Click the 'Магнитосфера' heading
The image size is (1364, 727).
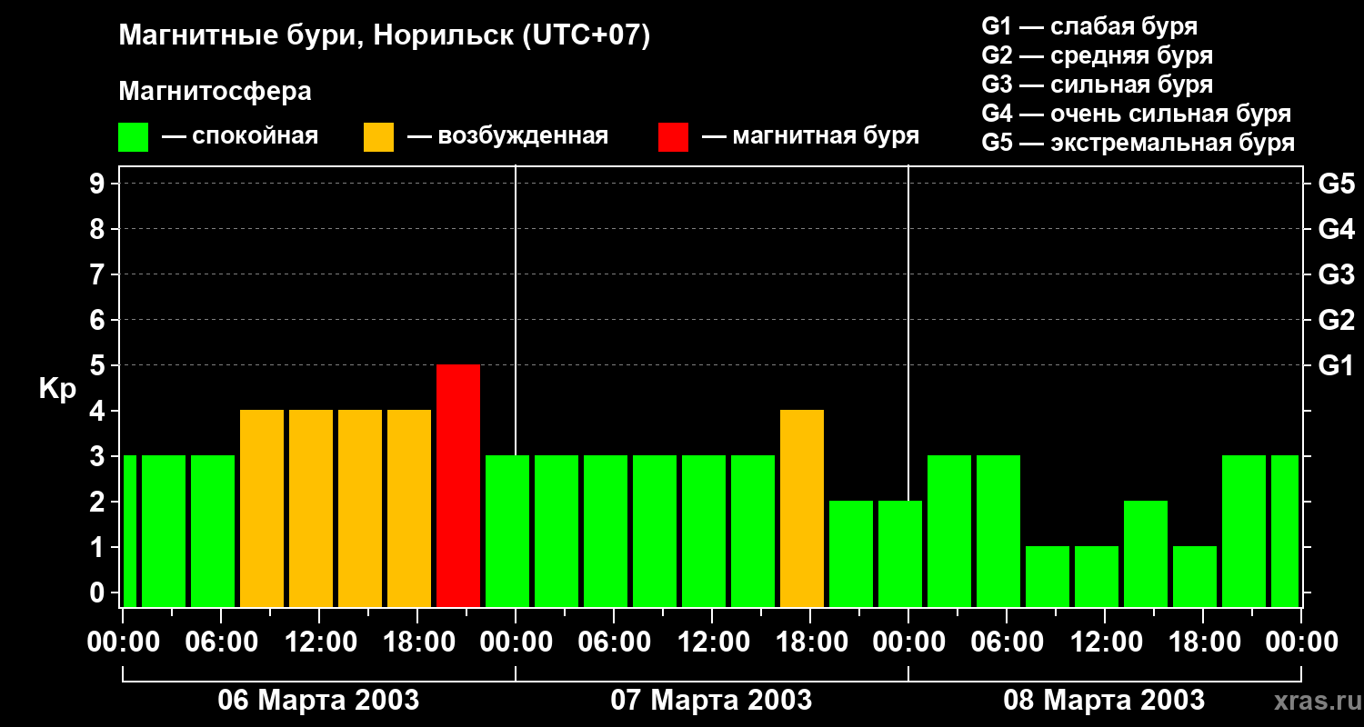tap(215, 92)
